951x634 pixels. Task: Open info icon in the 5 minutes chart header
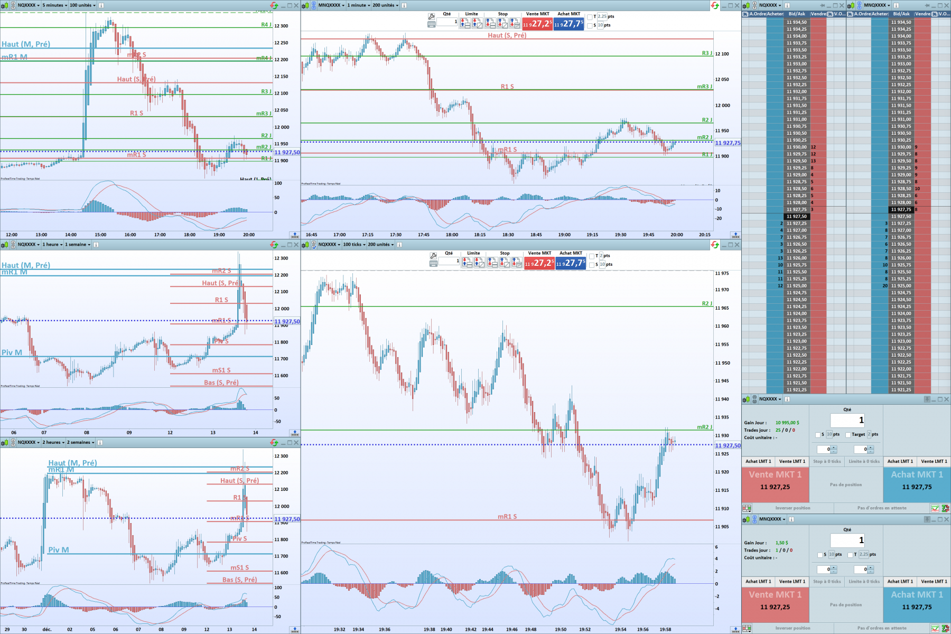pos(101,5)
